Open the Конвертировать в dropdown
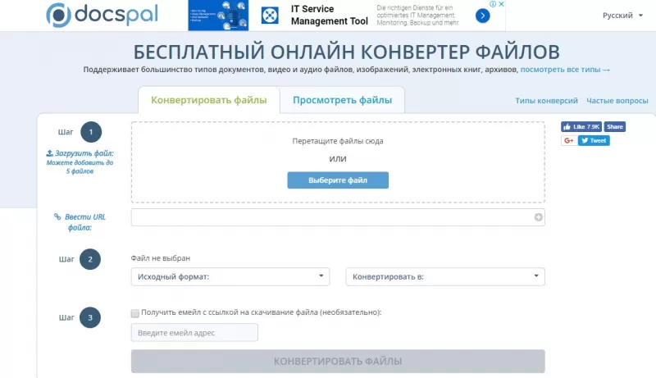Viewport: 656px width, 378px height. [x=445, y=277]
